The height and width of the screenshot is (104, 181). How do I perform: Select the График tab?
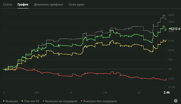click(23, 5)
